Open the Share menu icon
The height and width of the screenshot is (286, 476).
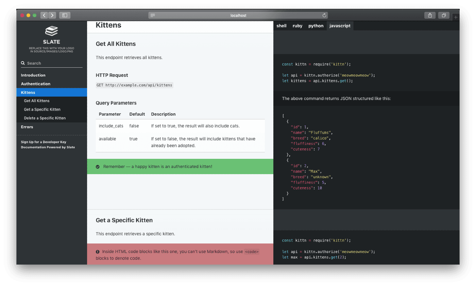(x=430, y=15)
